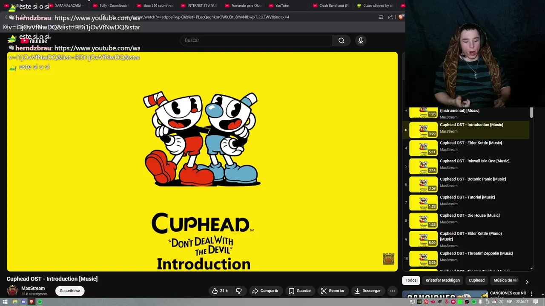Open the Windows Start menu

click(x=5, y=302)
